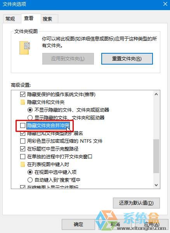Check 在单独的进程中打开文件夹窗口
Viewport: 170px width, 233px height.
[x=23, y=156]
